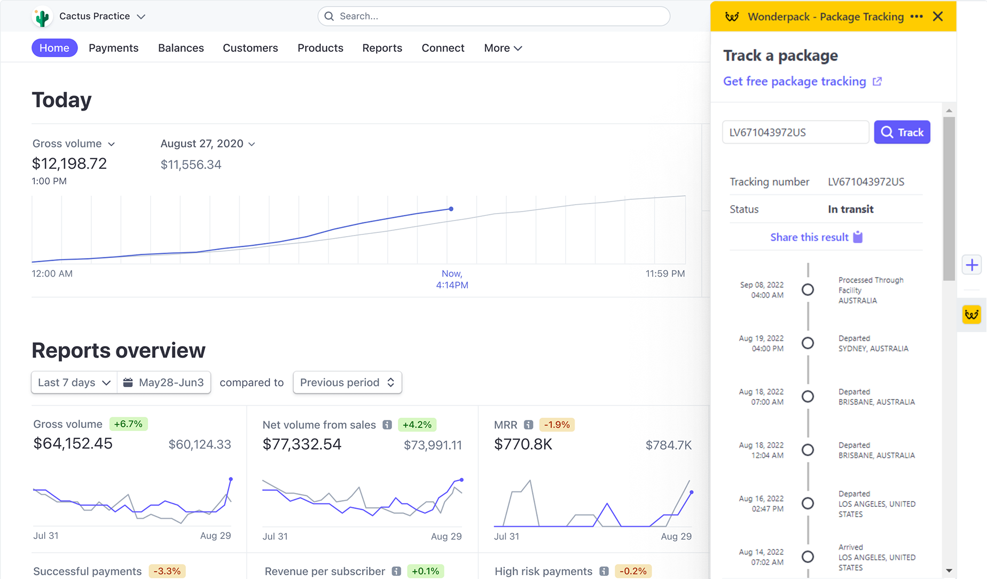
Task: Click the cactus logo of Cactus Practice
Action: [x=42, y=17]
